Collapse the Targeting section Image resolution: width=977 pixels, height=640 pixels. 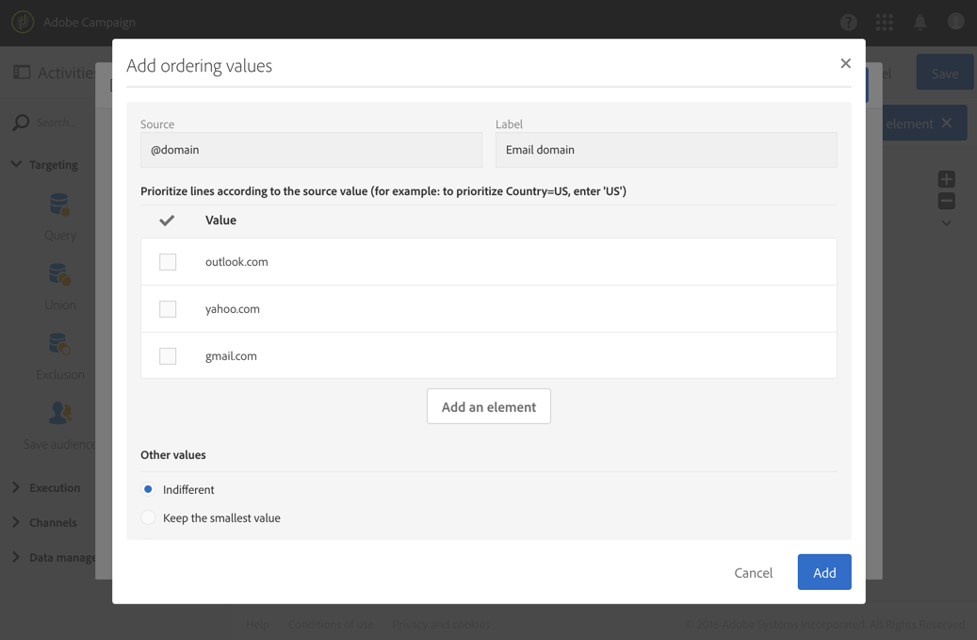point(16,164)
